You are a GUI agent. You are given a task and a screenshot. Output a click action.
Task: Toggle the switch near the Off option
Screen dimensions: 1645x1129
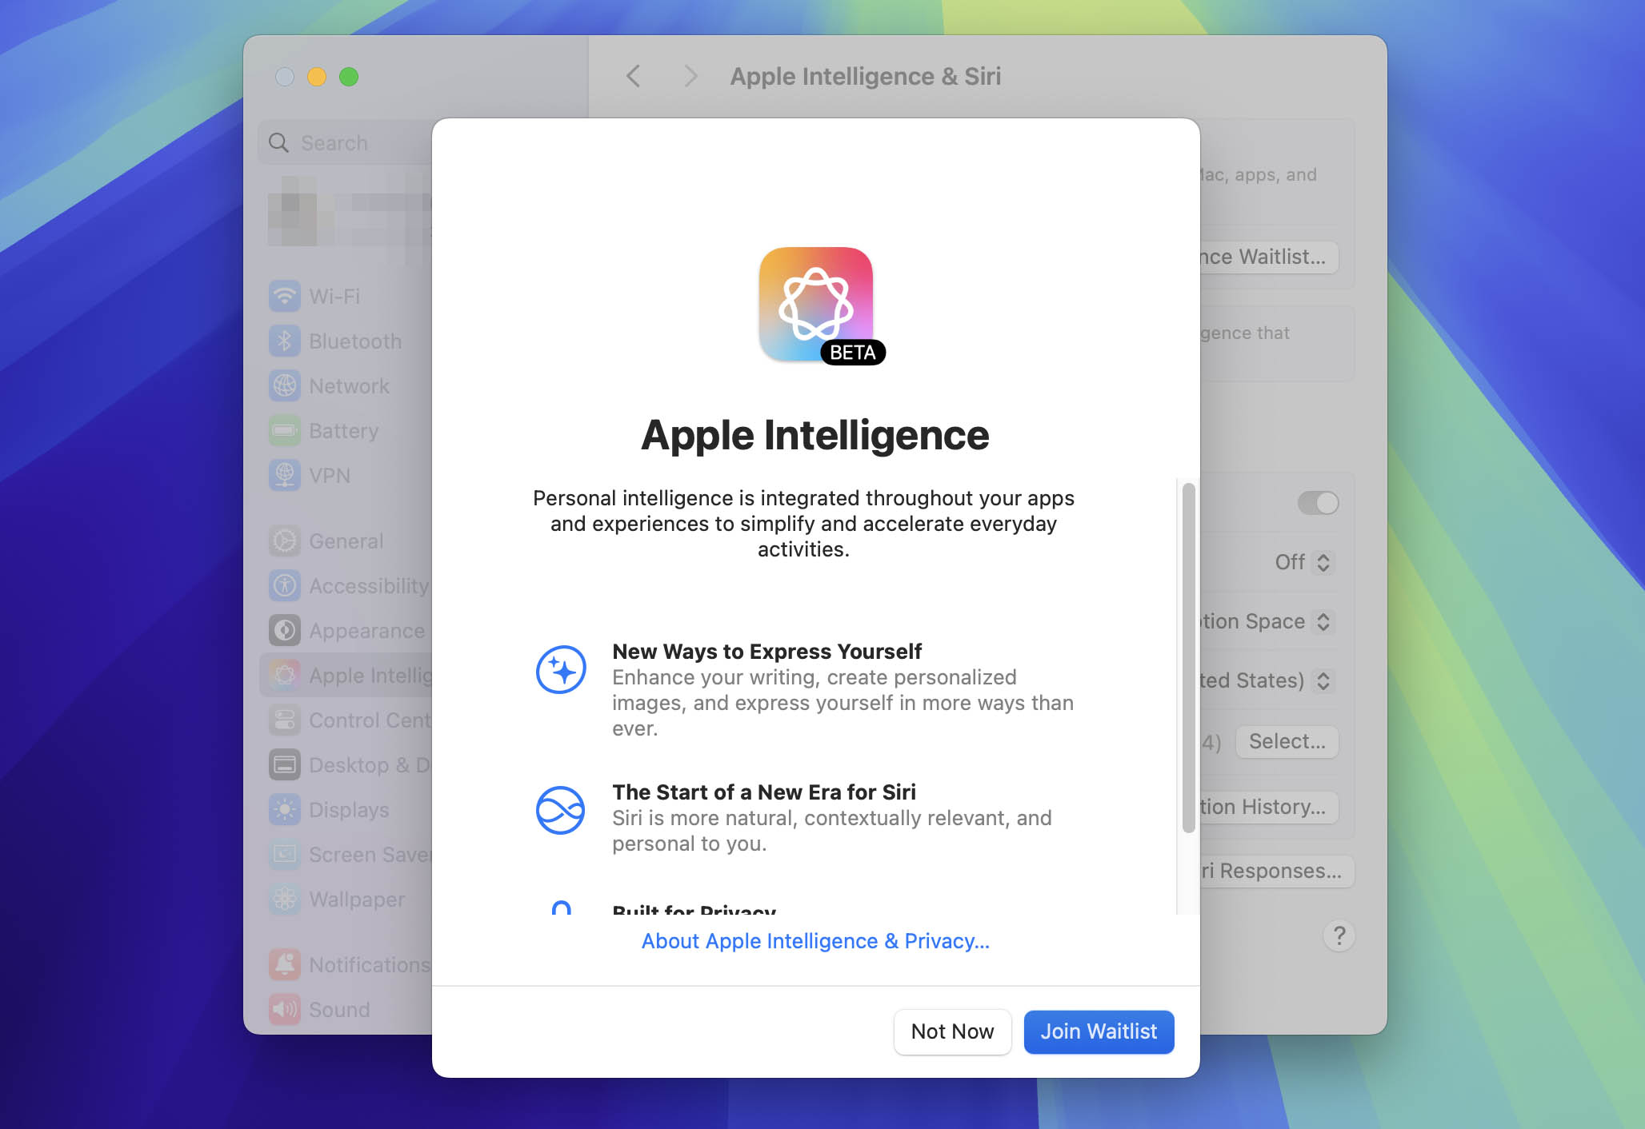(x=1317, y=503)
